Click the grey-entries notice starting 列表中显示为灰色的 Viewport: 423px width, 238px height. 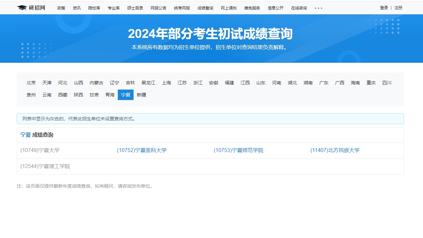[x=210, y=119]
